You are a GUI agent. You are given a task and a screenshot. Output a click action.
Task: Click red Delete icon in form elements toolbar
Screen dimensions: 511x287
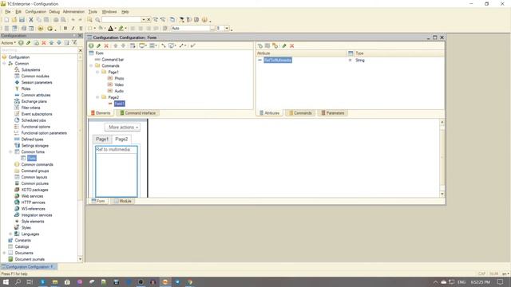tap(106, 46)
